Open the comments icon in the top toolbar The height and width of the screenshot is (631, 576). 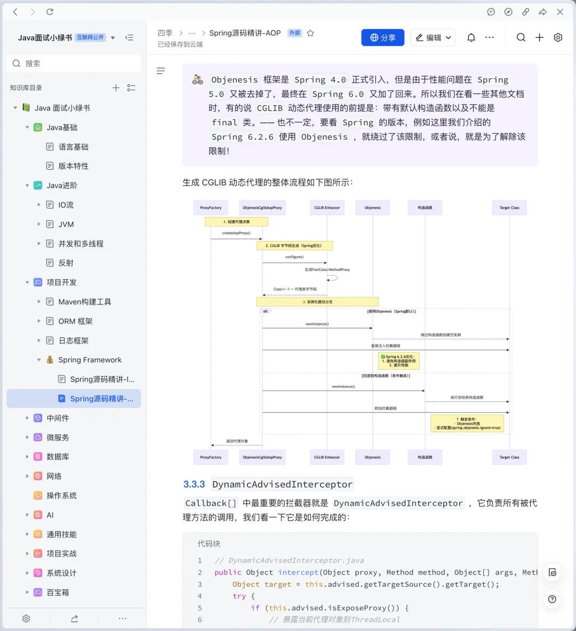pos(491,12)
